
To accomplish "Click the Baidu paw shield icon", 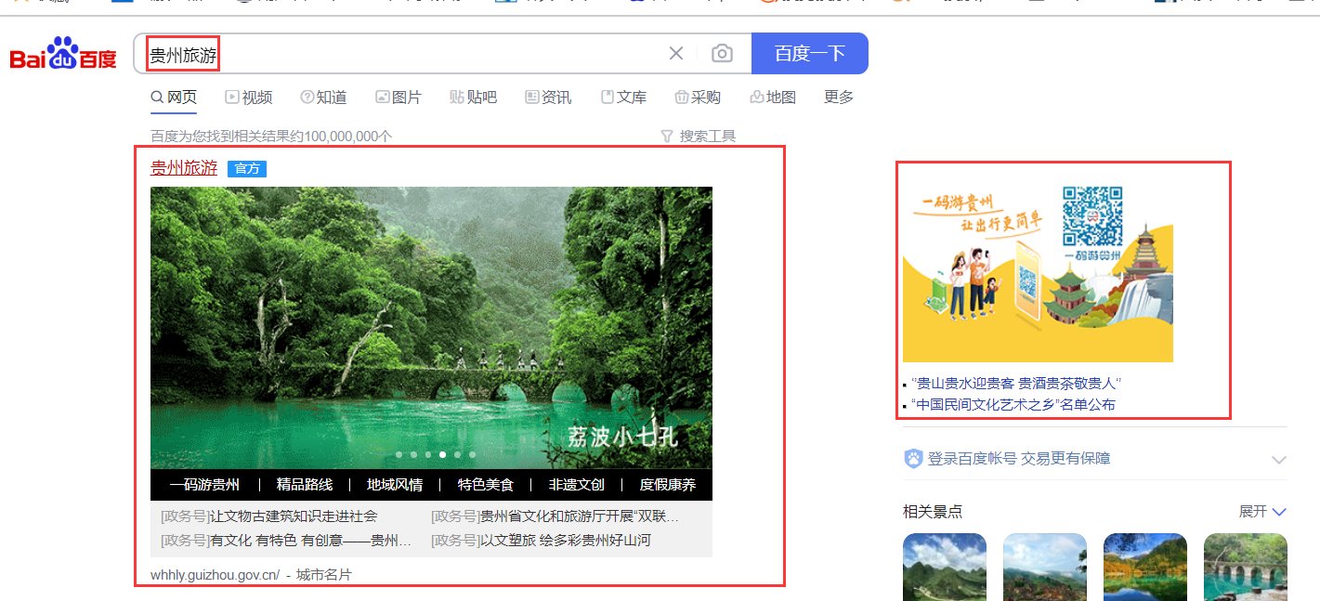I will click(913, 459).
